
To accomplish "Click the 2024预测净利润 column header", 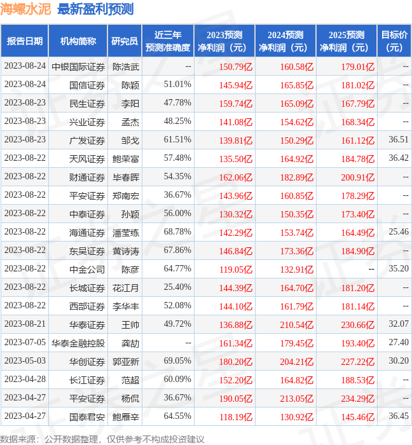I will point(285,41).
